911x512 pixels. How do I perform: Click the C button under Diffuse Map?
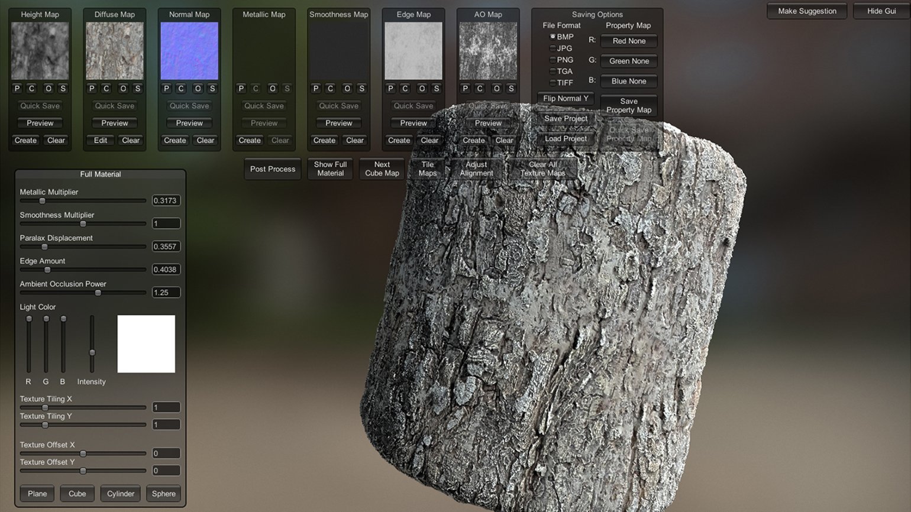coord(106,89)
